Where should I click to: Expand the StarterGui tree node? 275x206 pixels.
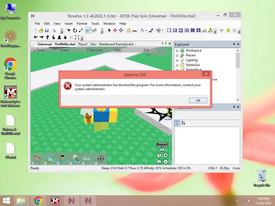pos(177,65)
